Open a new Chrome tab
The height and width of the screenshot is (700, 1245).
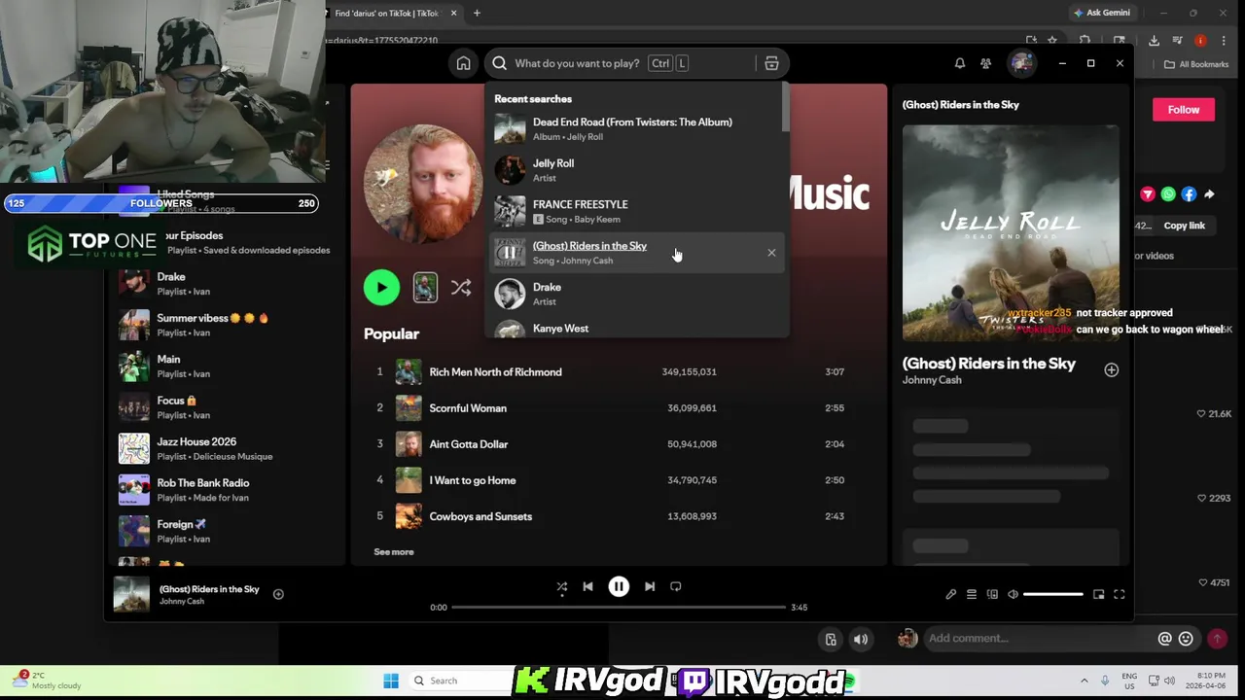click(x=477, y=13)
